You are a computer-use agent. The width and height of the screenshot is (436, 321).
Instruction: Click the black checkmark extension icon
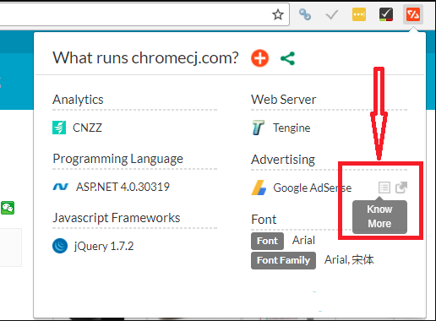coord(386,14)
